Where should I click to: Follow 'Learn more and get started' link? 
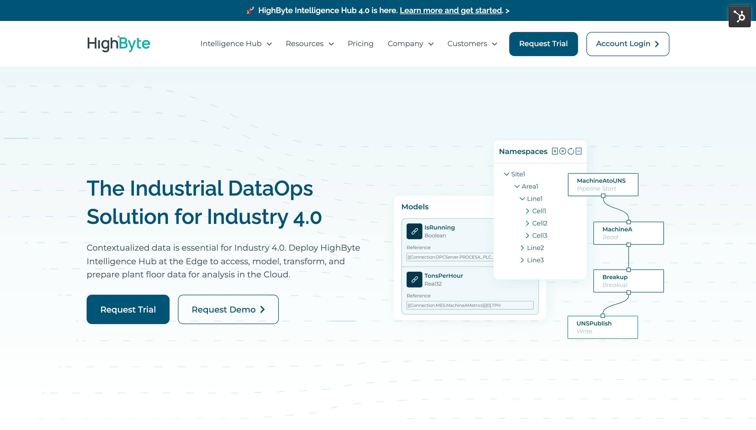[451, 11]
